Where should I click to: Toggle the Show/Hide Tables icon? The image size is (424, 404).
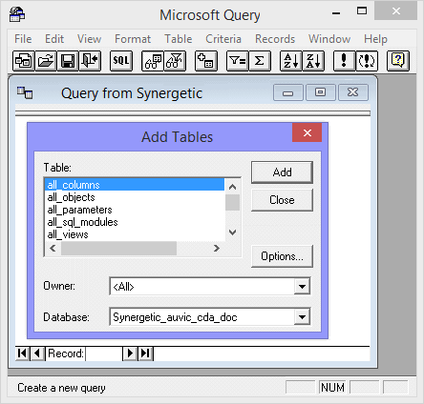click(x=153, y=61)
